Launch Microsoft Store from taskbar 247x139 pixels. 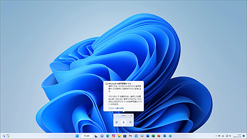[x=125, y=136]
